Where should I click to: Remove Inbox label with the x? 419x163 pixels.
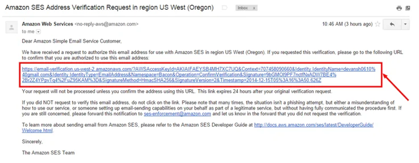254,8
